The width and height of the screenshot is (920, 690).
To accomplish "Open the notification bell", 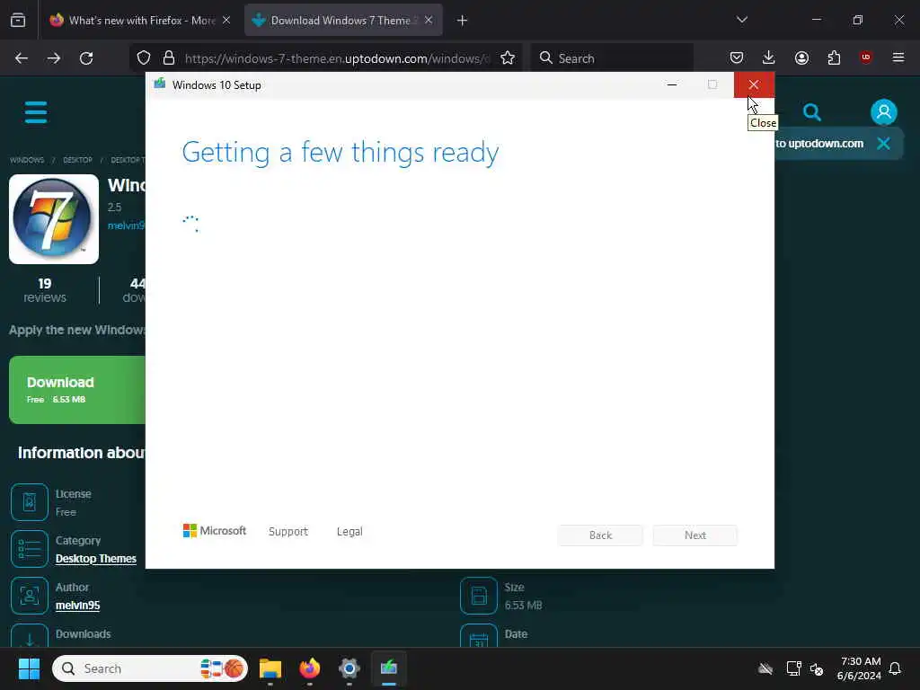I will pyautogui.click(x=895, y=668).
